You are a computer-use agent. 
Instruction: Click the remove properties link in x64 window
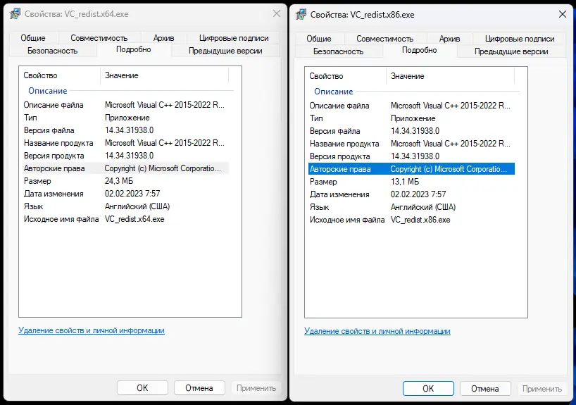(x=92, y=330)
